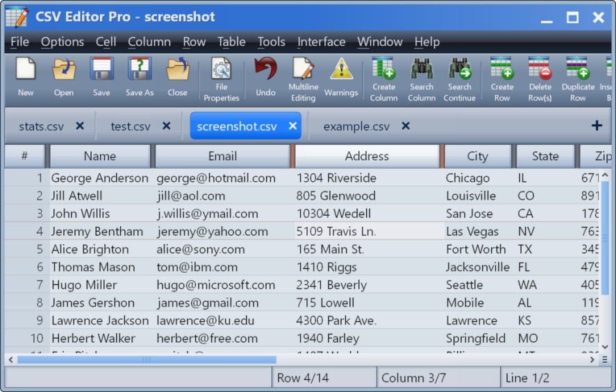This screenshot has width=616, height=392.
Task: Copy the row with Duplicate Row
Action: pos(578,80)
